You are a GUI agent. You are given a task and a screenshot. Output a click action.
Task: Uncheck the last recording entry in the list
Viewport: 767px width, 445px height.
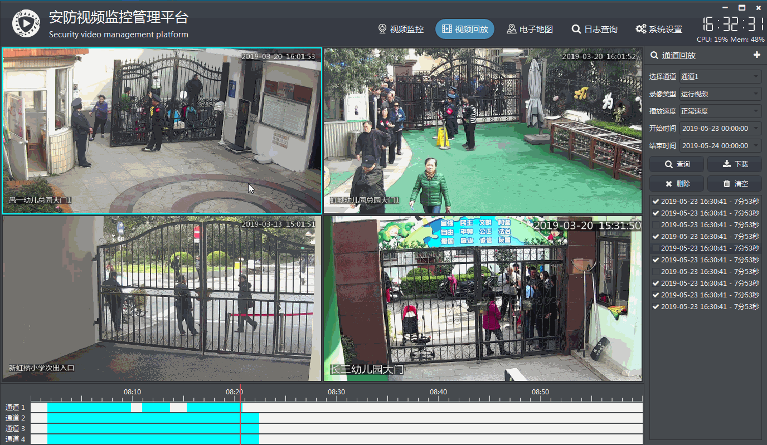pyautogui.click(x=656, y=306)
